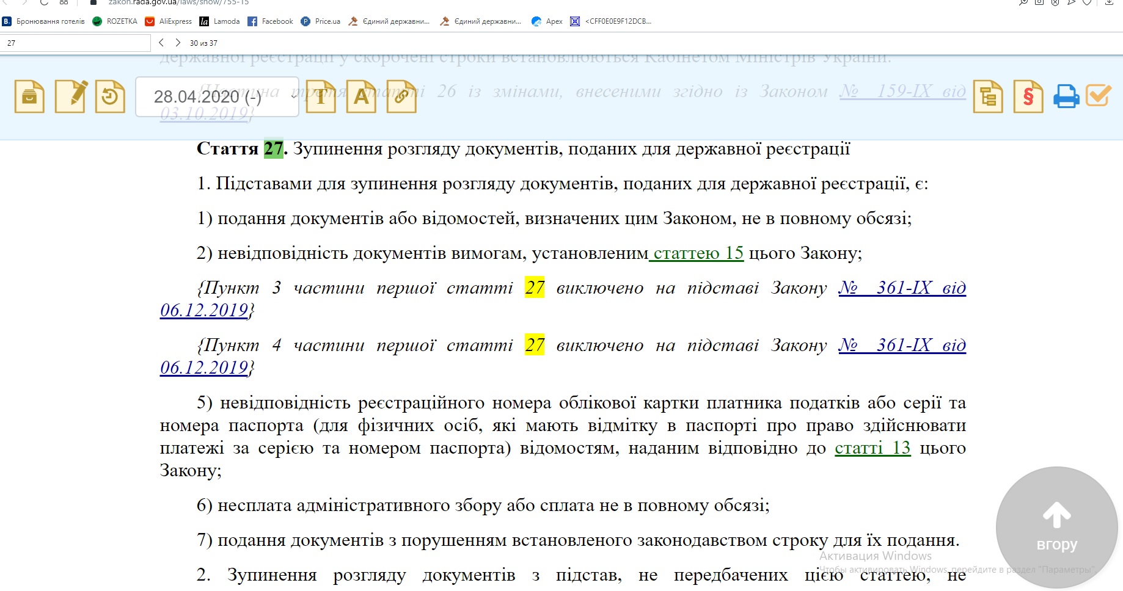Click paragraph 5) невідповідність реєстраційного номера
Screen dimensions: 1123x591
pos(563,437)
